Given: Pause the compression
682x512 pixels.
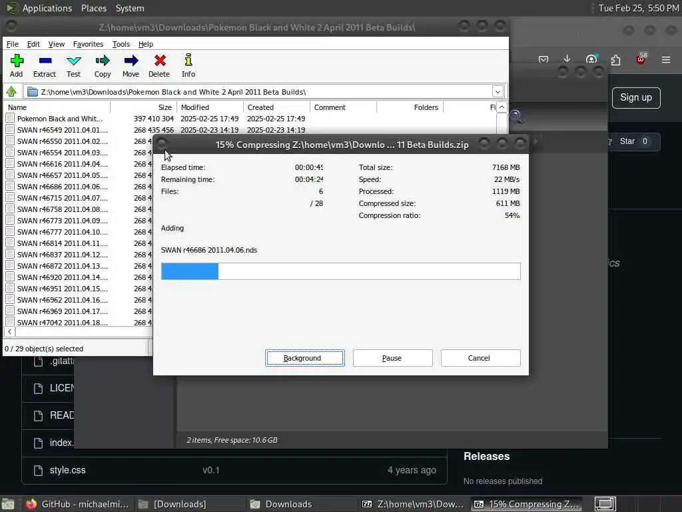Looking at the screenshot, I should (392, 358).
